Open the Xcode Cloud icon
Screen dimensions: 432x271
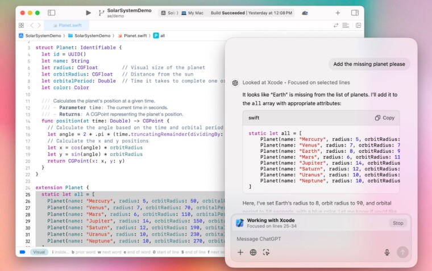pyautogui.click(x=305, y=13)
